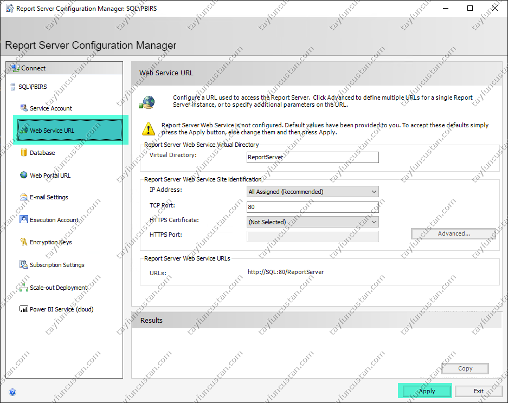The height and width of the screenshot is (403, 508).
Task: Click the Scale-out Deployment network icon
Action: 24,287
